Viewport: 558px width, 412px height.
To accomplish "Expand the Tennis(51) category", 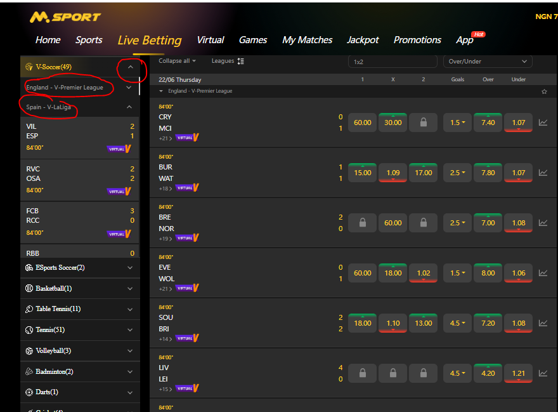I will click(130, 330).
